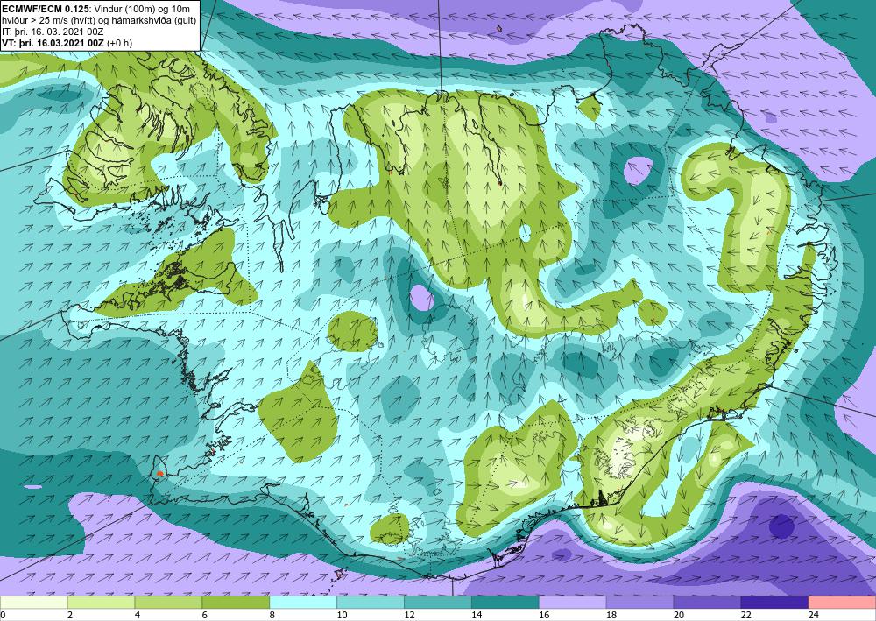Pick the olive green 6–8 m/s color swatch

(236, 603)
